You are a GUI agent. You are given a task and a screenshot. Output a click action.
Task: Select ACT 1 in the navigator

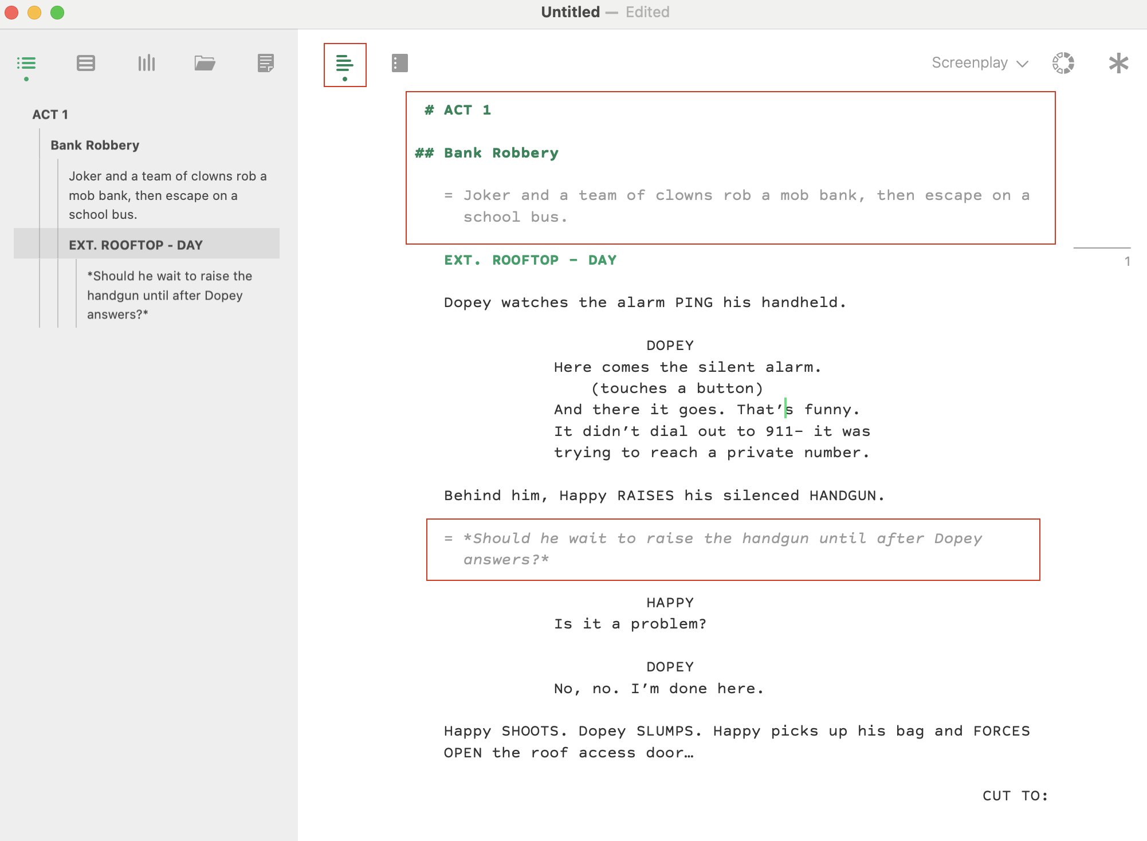[50, 115]
